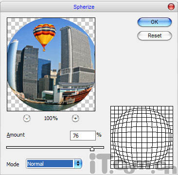Zoom out the preview with minus button
The height and width of the screenshot is (175, 178).
tap(27, 119)
